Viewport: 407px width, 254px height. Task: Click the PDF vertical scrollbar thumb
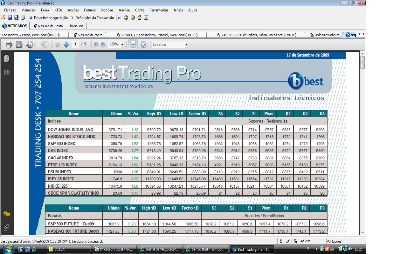(x=362, y=62)
